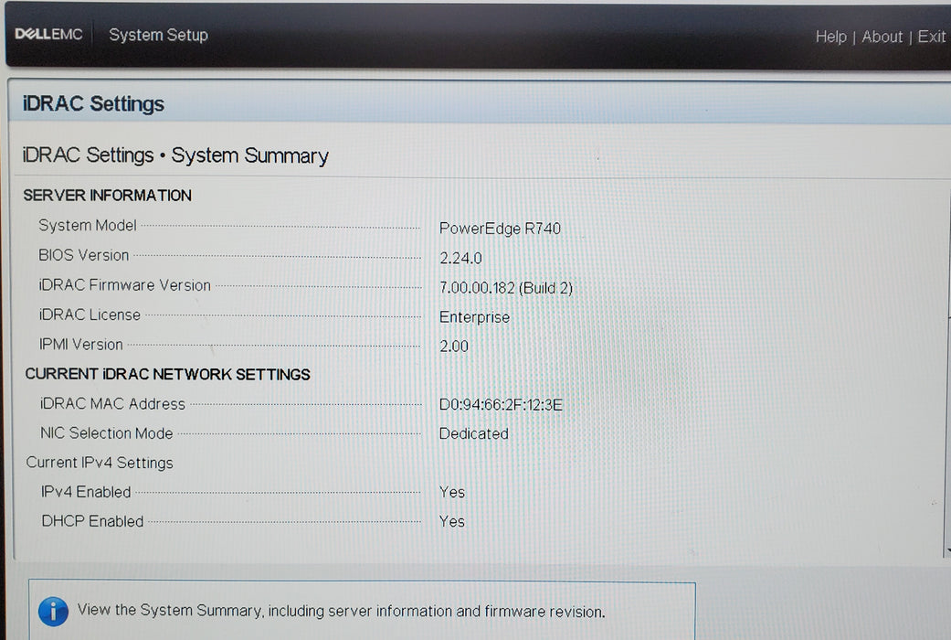Select the DHCP Enabled label
This screenshot has height=640, width=951.
[92, 521]
